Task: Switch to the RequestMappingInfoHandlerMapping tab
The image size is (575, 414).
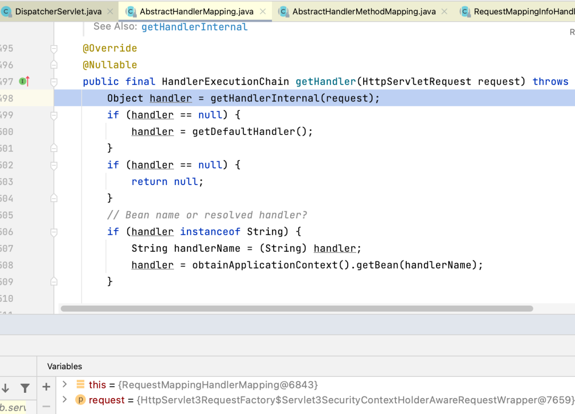Action: coord(523,11)
